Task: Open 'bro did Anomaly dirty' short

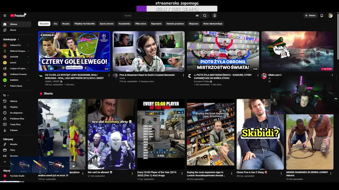Action: 111,134
